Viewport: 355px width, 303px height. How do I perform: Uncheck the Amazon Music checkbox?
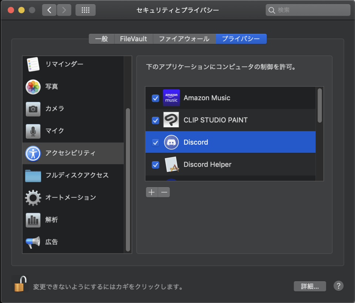[156, 98]
